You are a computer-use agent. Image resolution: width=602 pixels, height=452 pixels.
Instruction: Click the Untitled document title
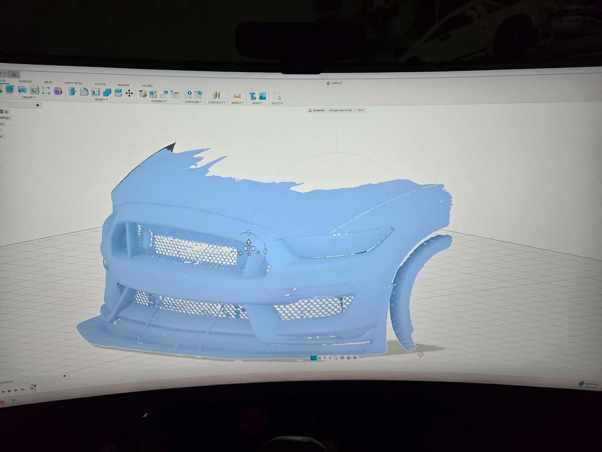point(336,83)
